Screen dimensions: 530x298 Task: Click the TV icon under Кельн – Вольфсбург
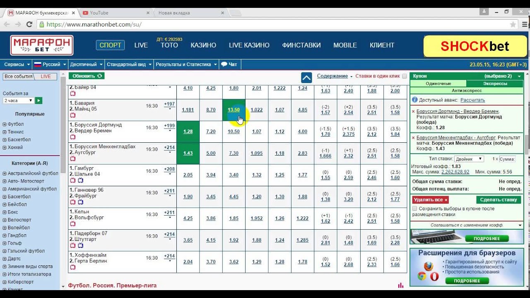coord(72,224)
